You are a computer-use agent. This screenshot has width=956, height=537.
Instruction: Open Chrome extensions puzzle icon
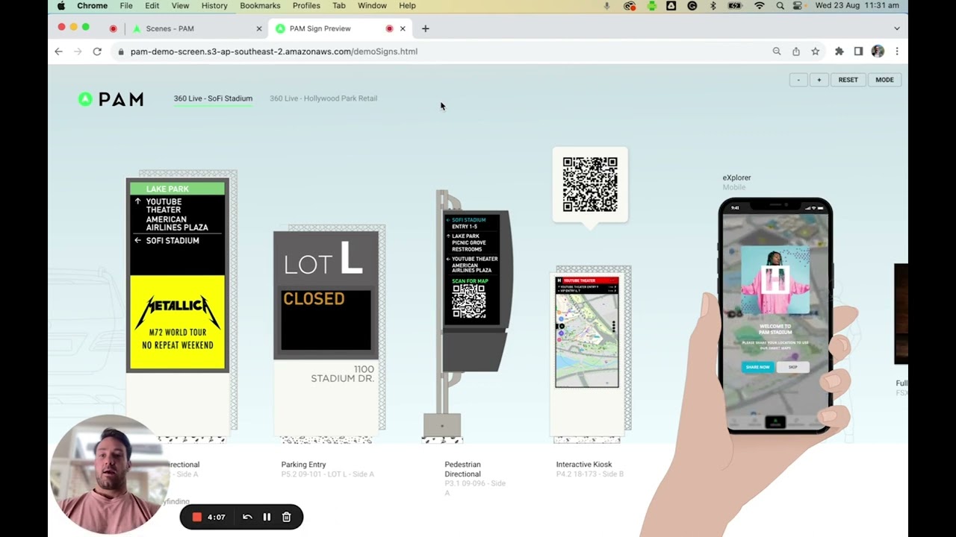[839, 51]
